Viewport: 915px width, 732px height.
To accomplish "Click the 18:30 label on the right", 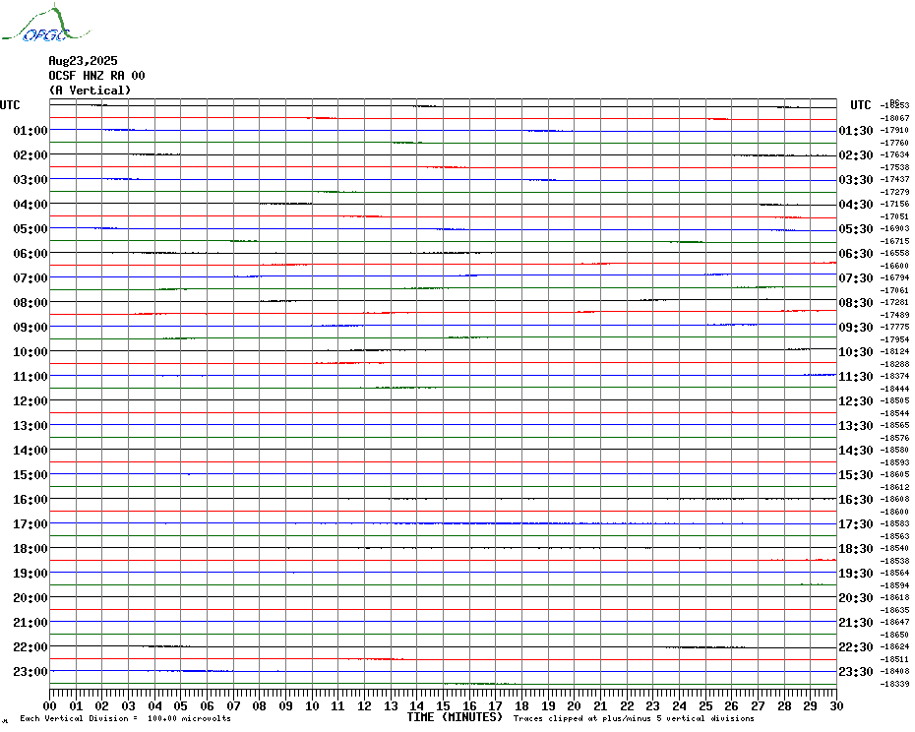I will point(856,549).
